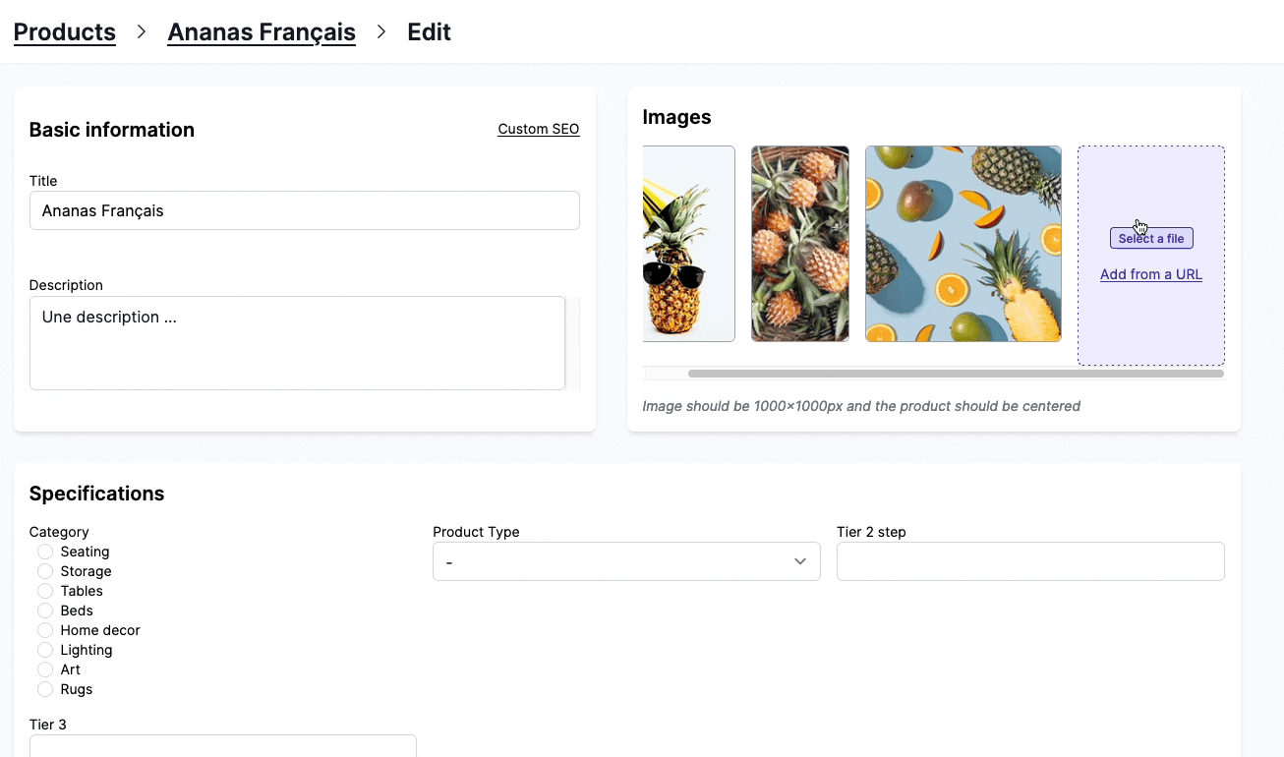Choose Tables as the category
The image size is (1284, 757).
[44, 591]
